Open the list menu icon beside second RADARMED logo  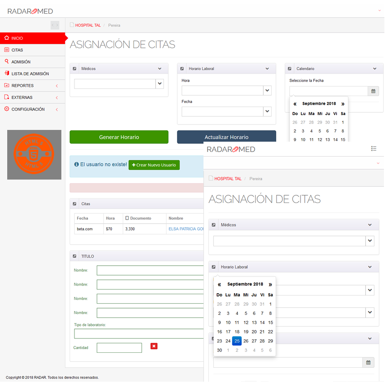[x=374, y=148]
